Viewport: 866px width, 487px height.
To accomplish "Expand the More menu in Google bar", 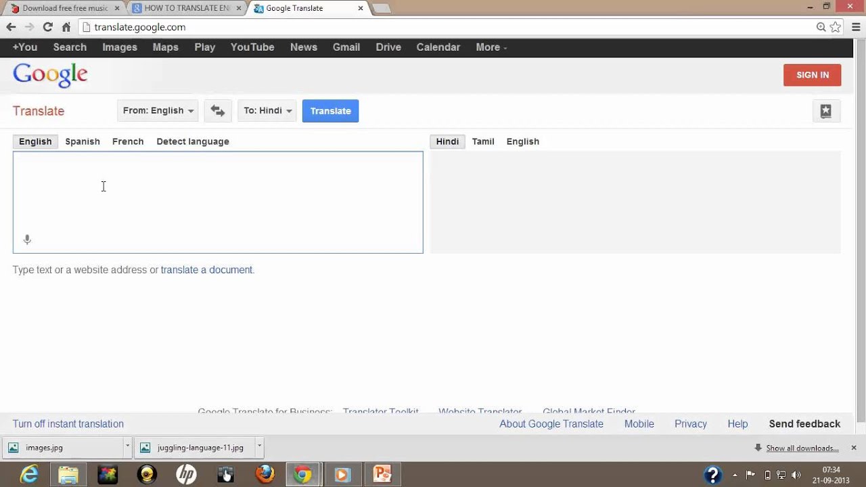I will [x=491, y=47].
